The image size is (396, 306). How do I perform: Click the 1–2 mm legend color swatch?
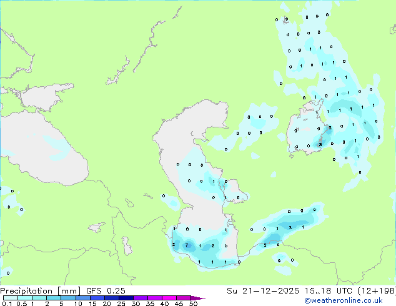pos(39,298)
